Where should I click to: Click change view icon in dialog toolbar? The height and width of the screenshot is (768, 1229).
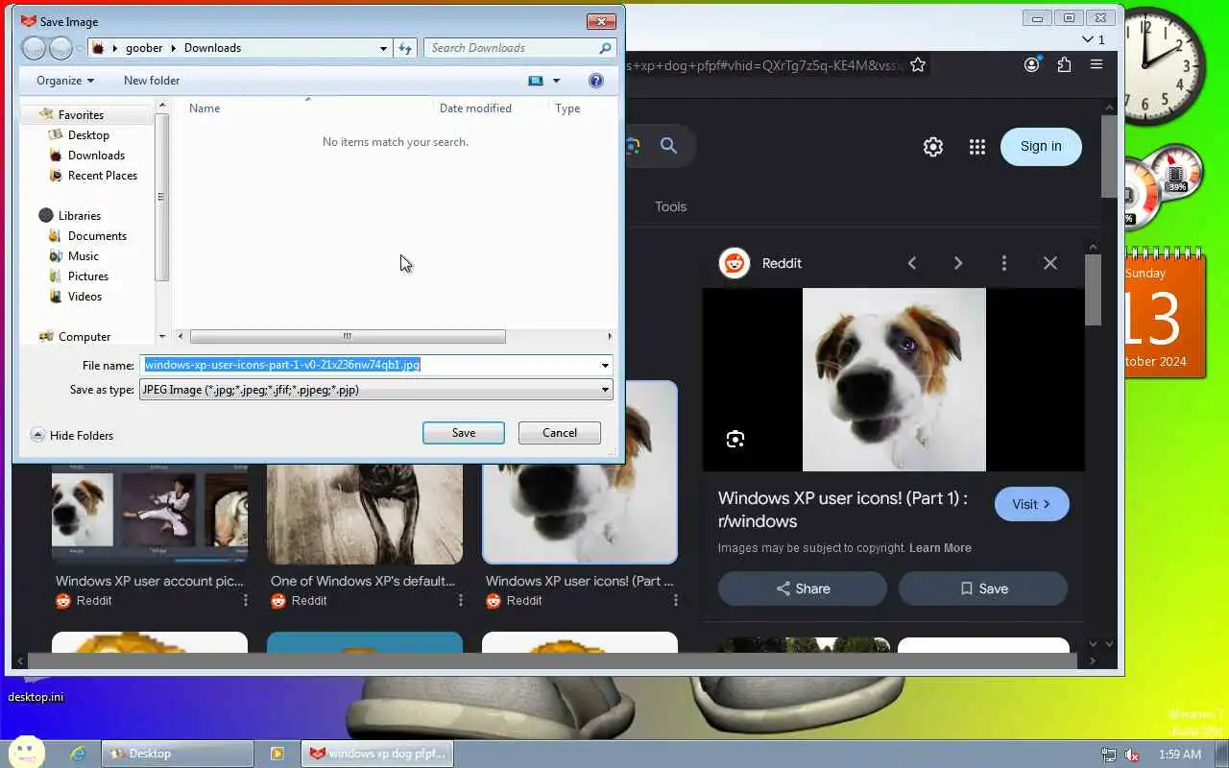536,81
